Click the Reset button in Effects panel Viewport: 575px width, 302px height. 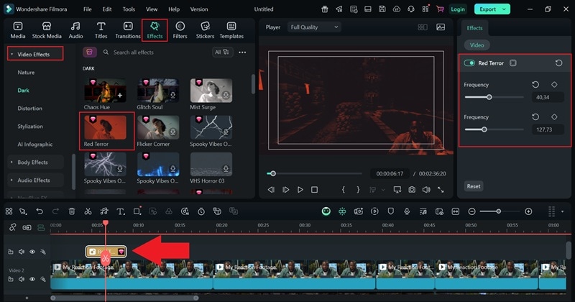(x=474, y=186)
